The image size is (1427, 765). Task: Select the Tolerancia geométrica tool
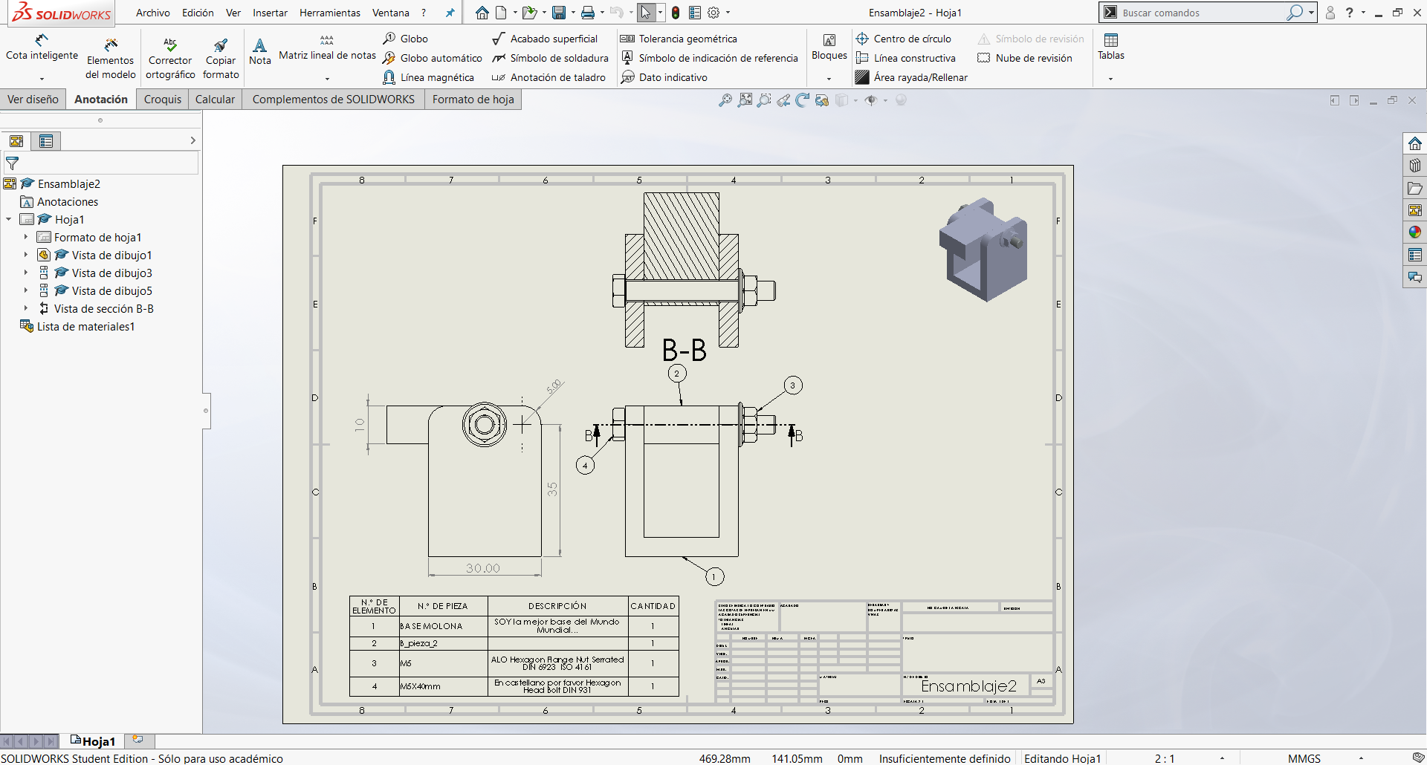point(679,39)
